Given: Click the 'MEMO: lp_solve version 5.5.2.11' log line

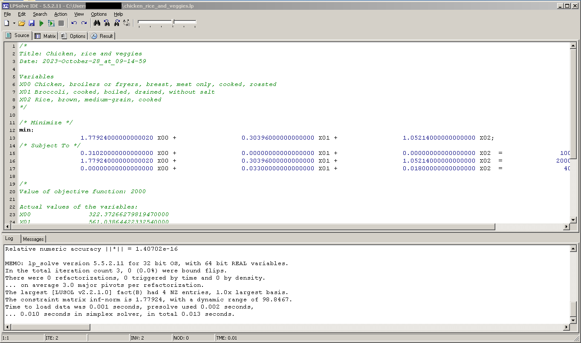Looking at the screenshot, I should tap(147, 263).
